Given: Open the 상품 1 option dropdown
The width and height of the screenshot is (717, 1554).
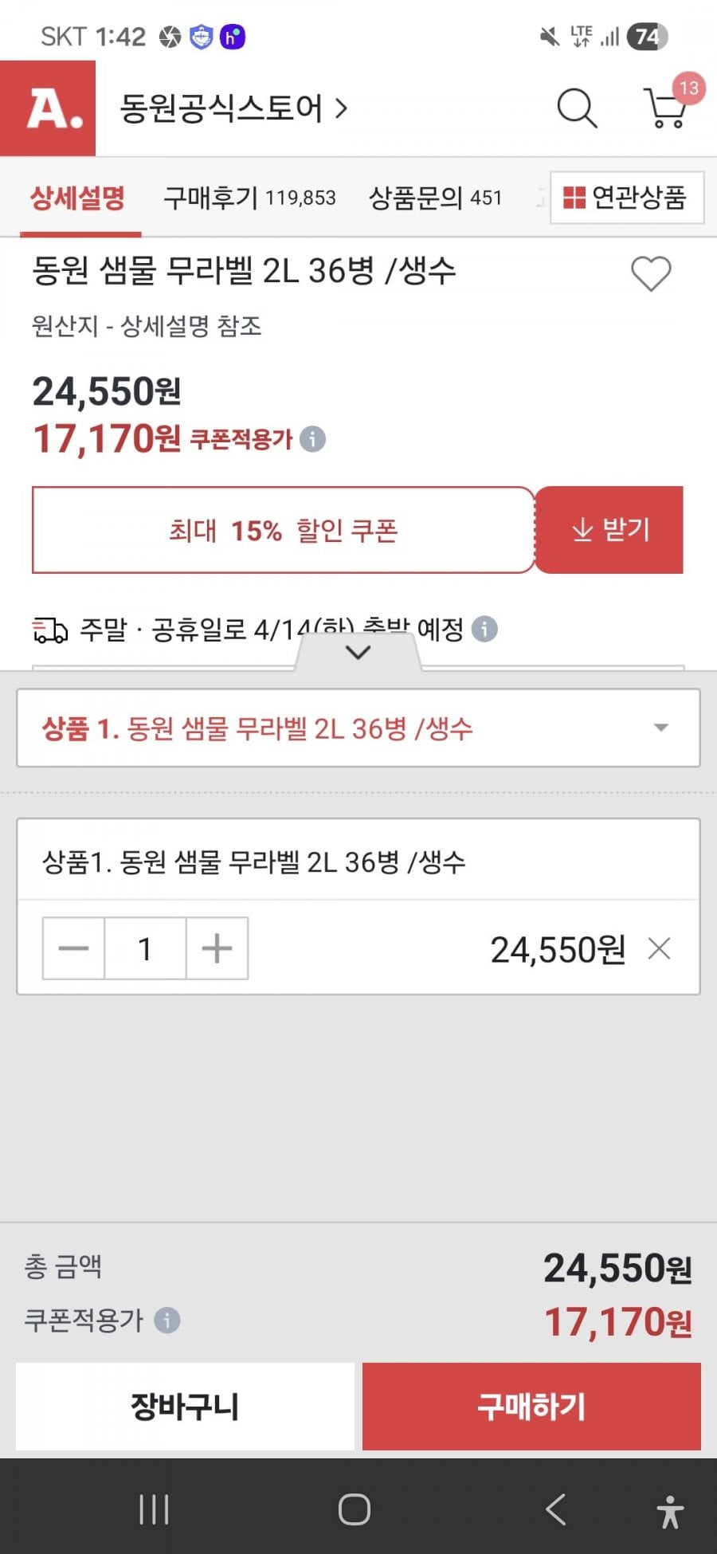Looking at the screenshot, I should (x=358, y=728).
